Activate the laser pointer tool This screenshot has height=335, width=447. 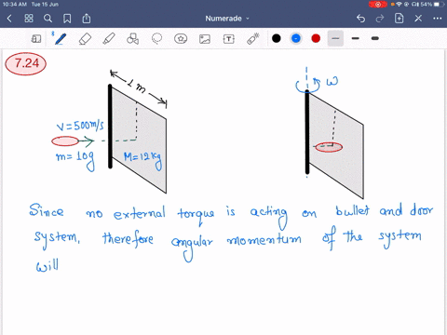coord(252,39)
